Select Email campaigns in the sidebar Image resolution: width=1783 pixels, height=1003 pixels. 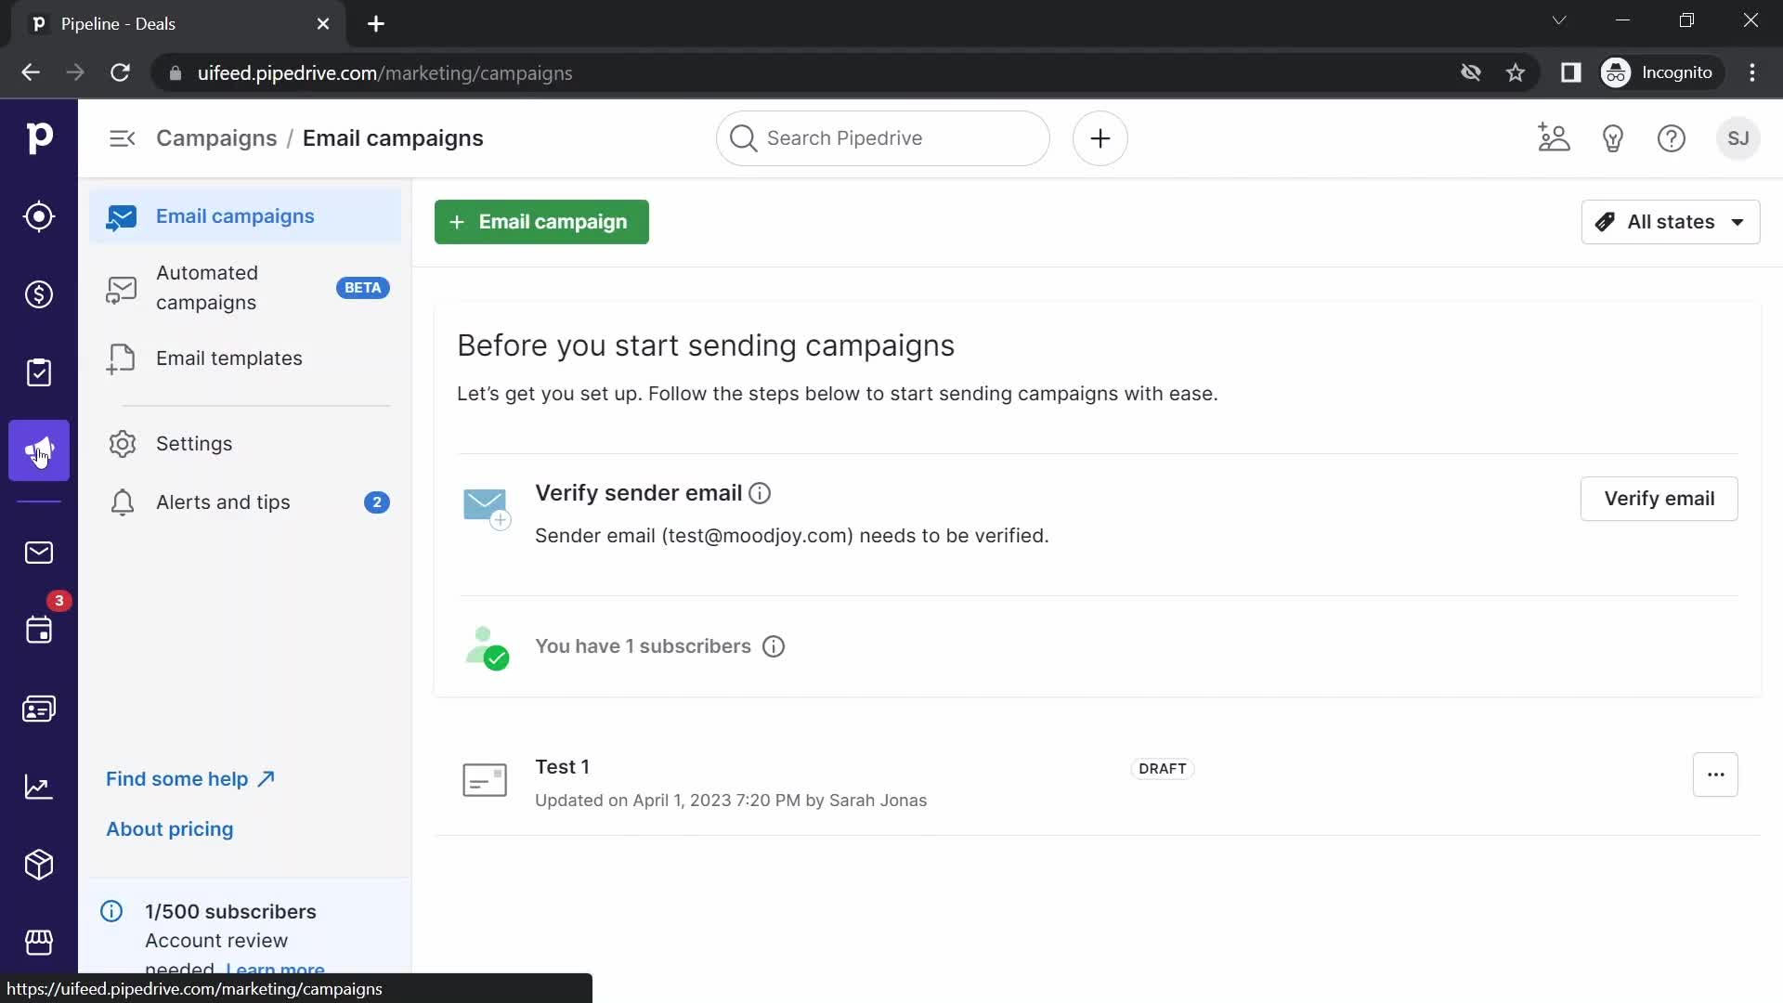click(x=245, y=216)
